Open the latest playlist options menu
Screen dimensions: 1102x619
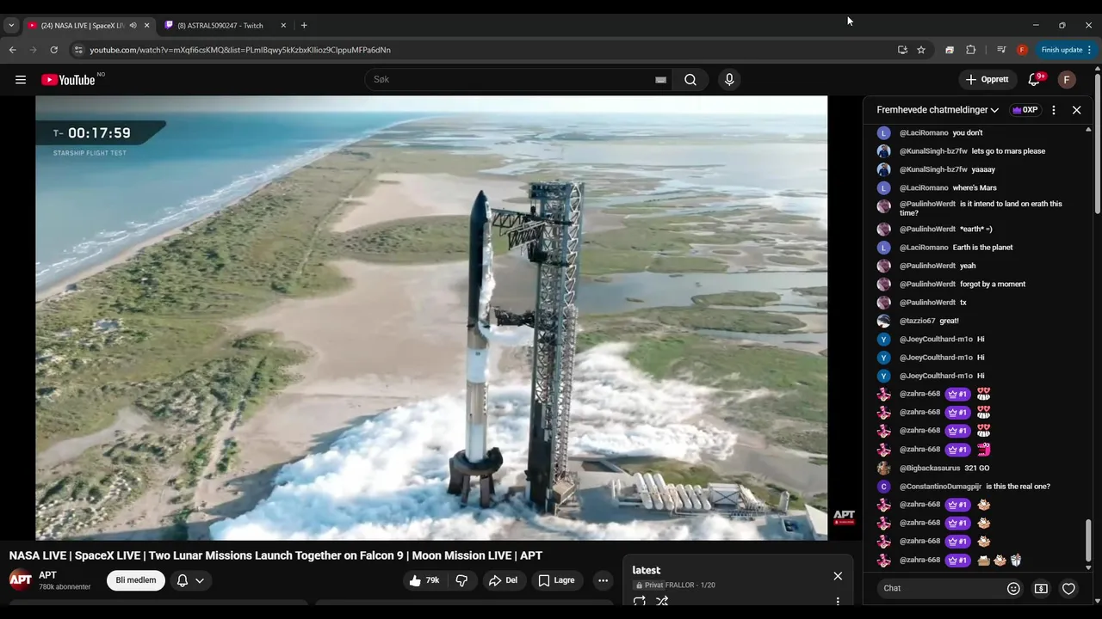[838, 602]
